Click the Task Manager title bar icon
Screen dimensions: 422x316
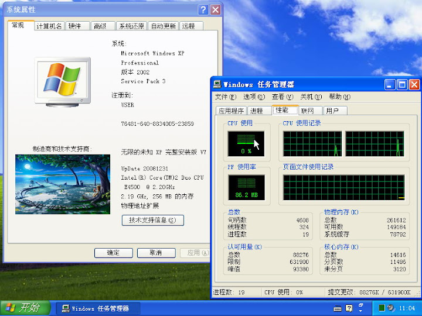click(217, 84)
